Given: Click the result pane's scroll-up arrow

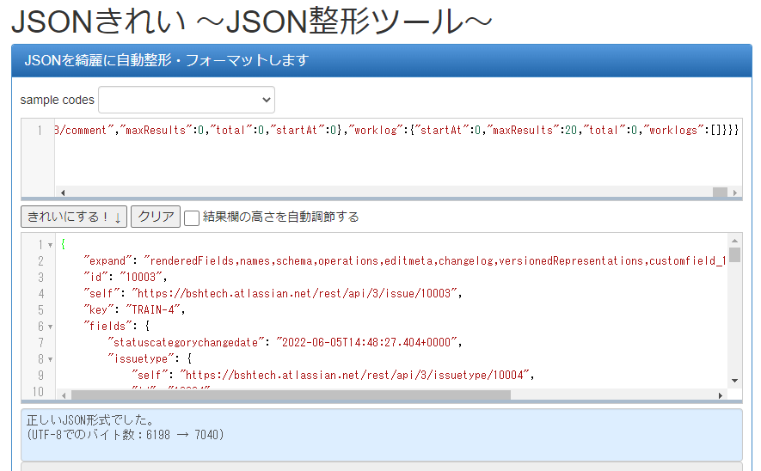Looking at the screenshot, I should 735,238.
